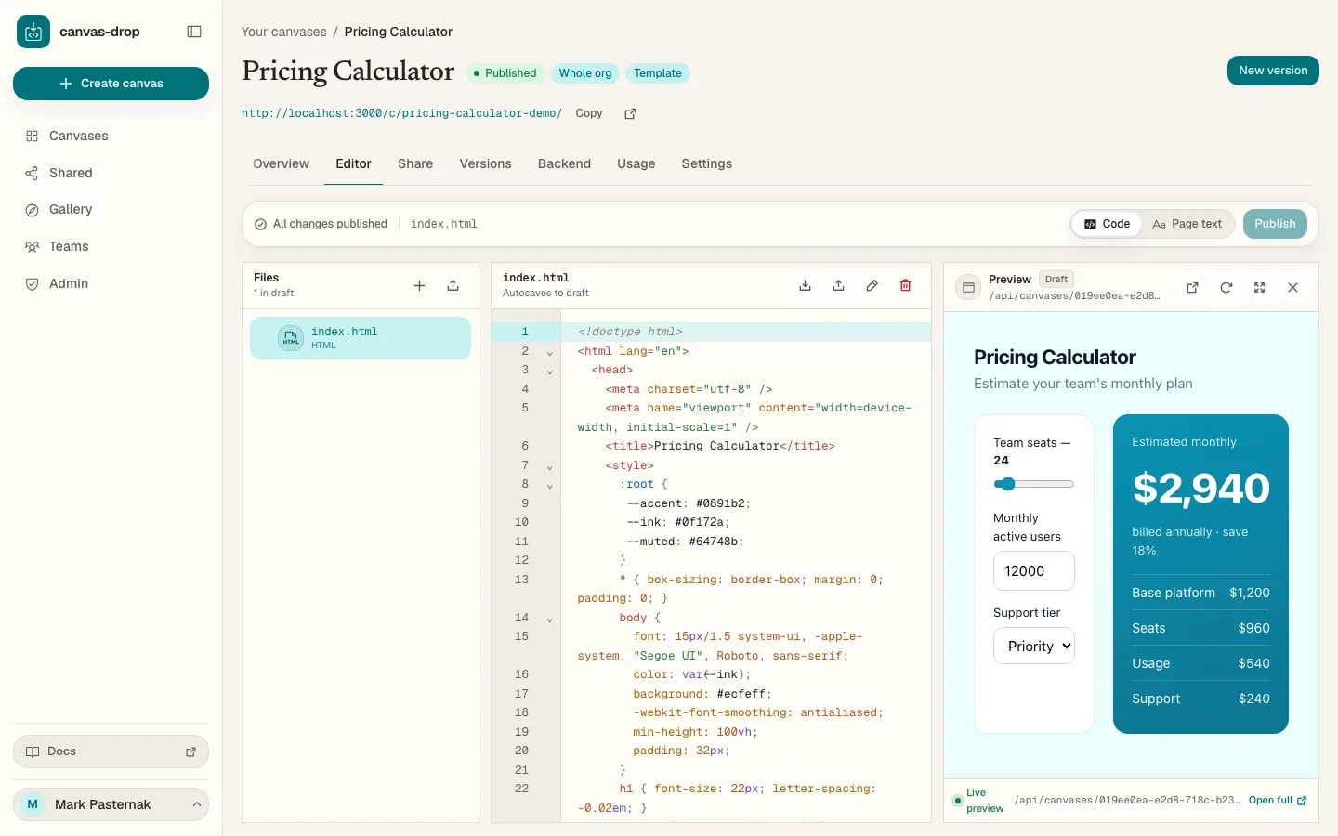The width and height of the screenshot is (1338, 836).
Task: Fold the html tag at line 2
Action: (x=549, y=353)
